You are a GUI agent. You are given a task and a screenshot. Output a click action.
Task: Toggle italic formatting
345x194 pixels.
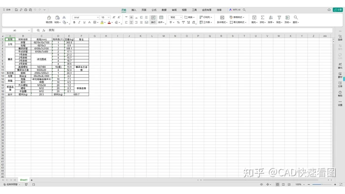pos(79,23)
